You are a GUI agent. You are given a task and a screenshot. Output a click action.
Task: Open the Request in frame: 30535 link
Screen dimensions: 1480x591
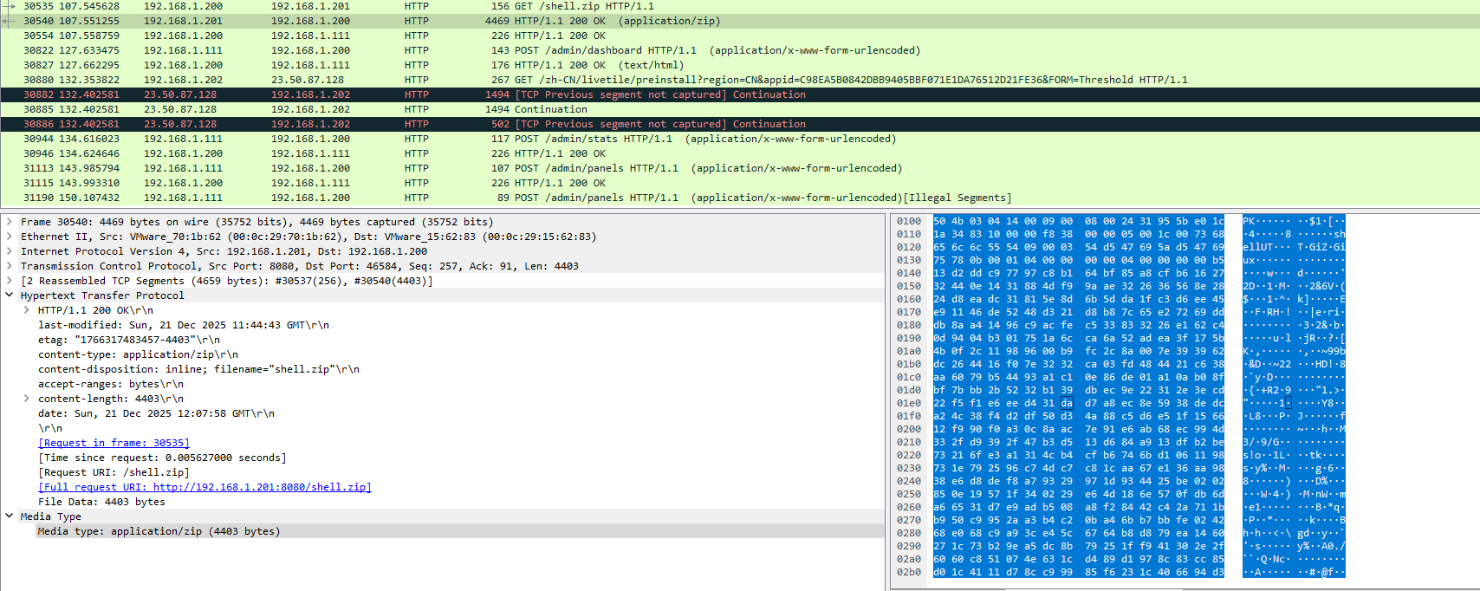[114, 443]
